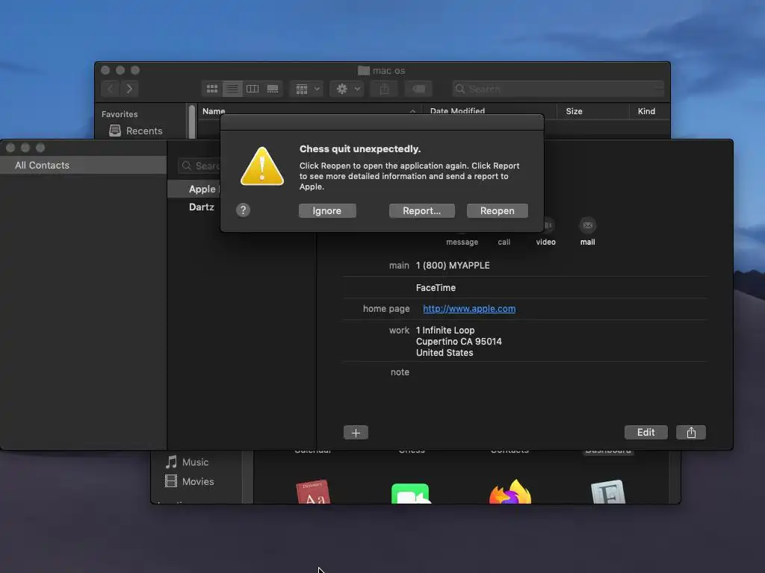Reopen the Chess application
Screen dimensions: 765x573
(497, 210)
